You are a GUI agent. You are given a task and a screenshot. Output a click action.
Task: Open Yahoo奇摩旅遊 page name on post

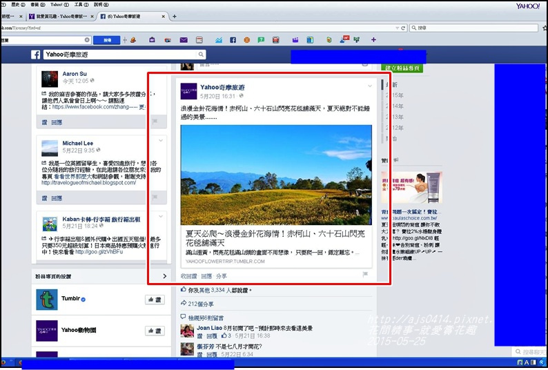222,88
